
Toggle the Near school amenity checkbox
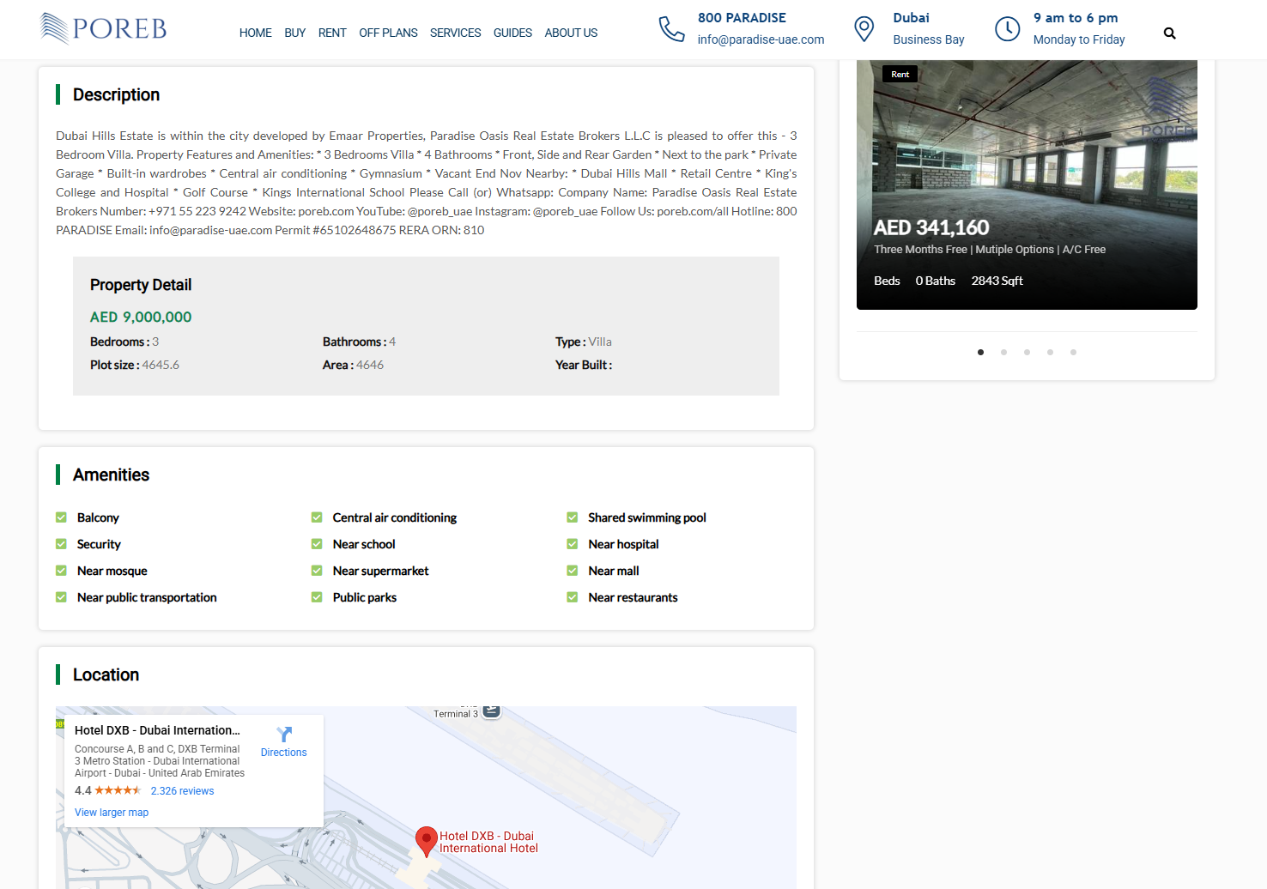pyautogui.click(x=317, y=544)
